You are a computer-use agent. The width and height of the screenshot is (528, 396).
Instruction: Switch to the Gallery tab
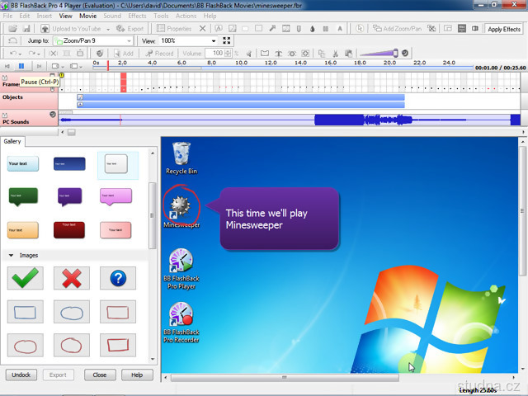pyautogui.click(x=12, y=141)
